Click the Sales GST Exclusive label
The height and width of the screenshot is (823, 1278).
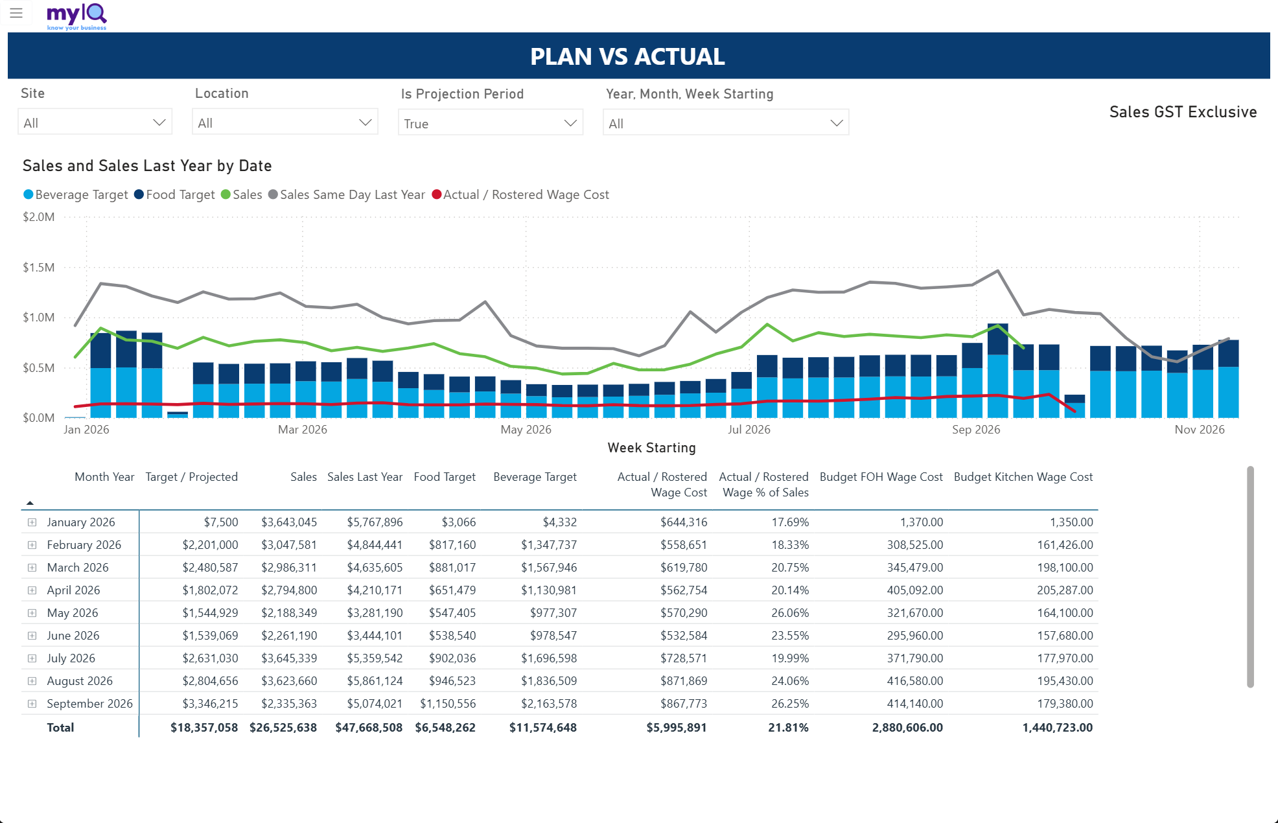tap(1183, 112)
